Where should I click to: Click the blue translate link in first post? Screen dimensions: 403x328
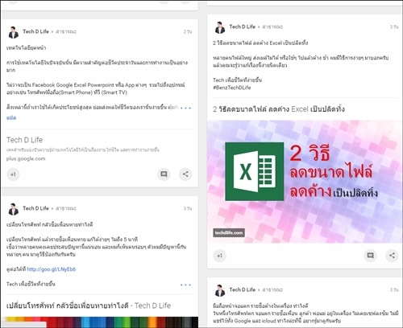(11, 117)
